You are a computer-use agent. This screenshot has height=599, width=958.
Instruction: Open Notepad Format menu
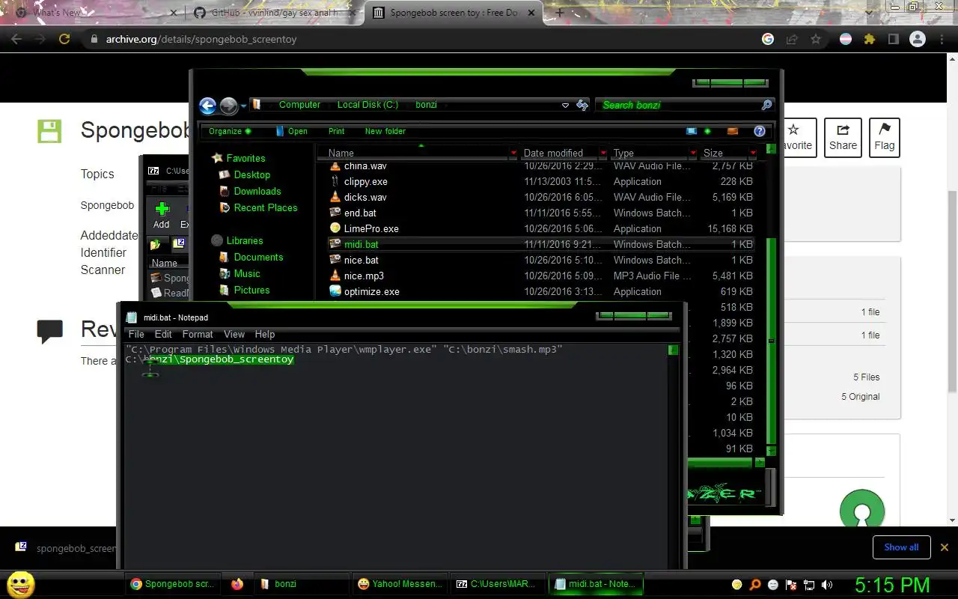coord(198,334)
